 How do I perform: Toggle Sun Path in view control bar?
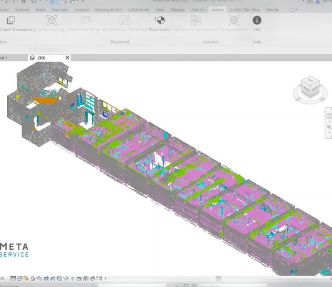pyautogui.click(x=26, y=278)
